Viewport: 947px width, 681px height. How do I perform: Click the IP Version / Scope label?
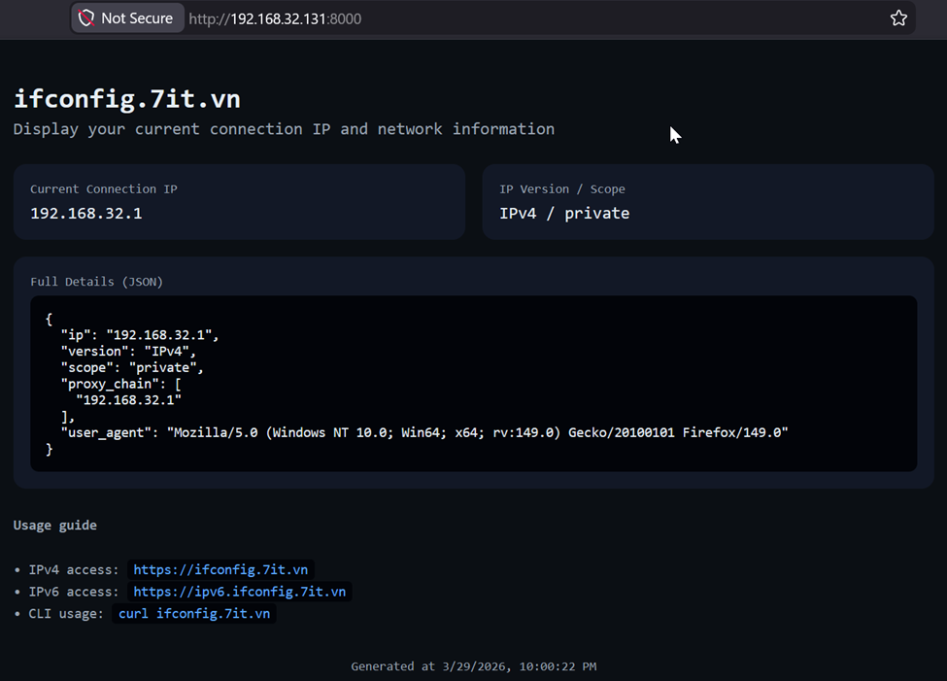tap(562, 188)
